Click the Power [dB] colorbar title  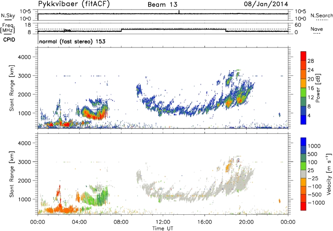click(x=318, y=88)
